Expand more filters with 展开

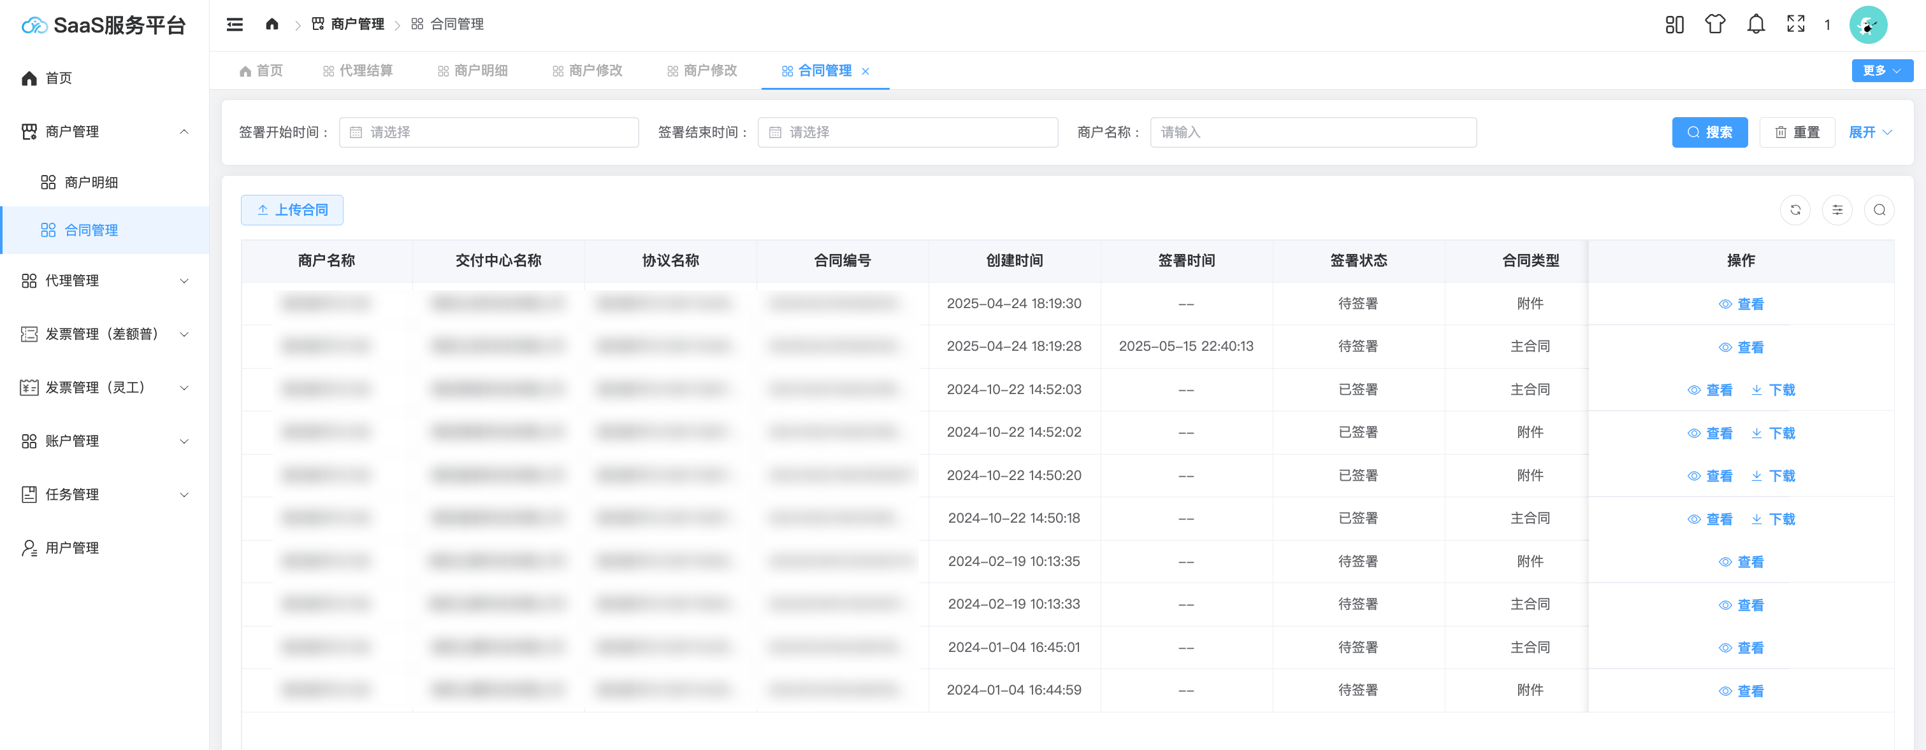coord(1870,132)
